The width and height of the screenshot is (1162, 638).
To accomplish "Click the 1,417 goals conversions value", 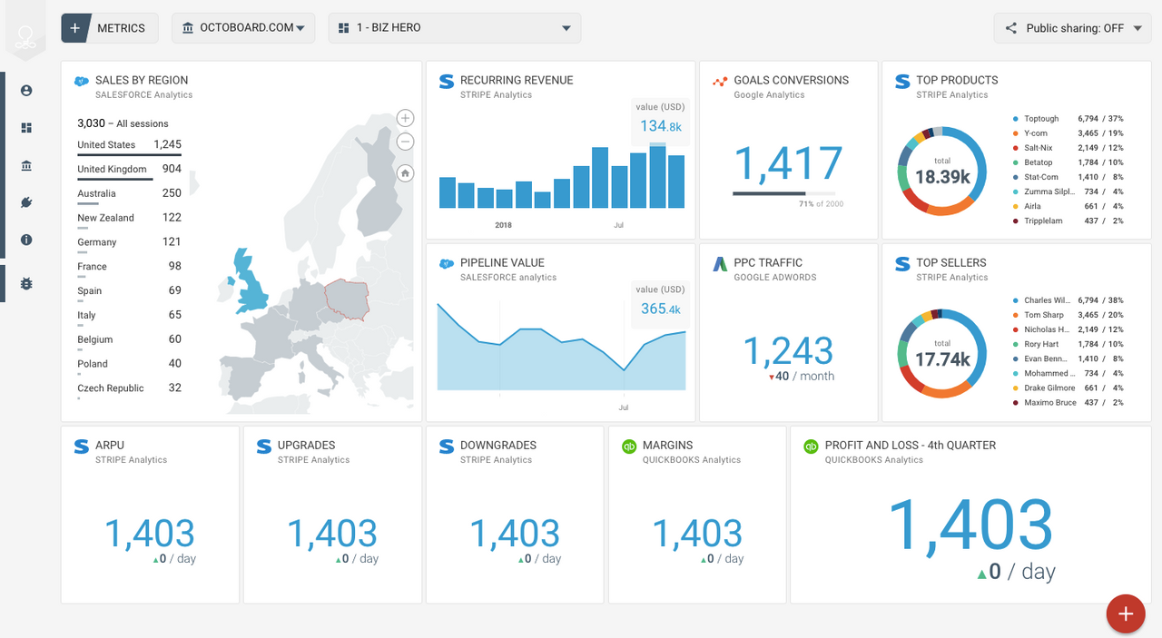I will coord(788,164).
